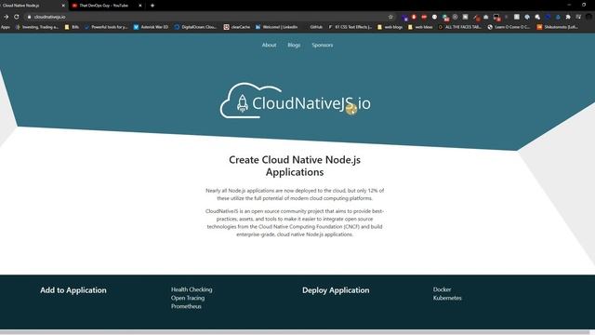The image size is (595, 335).
Task: Click the Add to Application heading
Action: [73, 290]
